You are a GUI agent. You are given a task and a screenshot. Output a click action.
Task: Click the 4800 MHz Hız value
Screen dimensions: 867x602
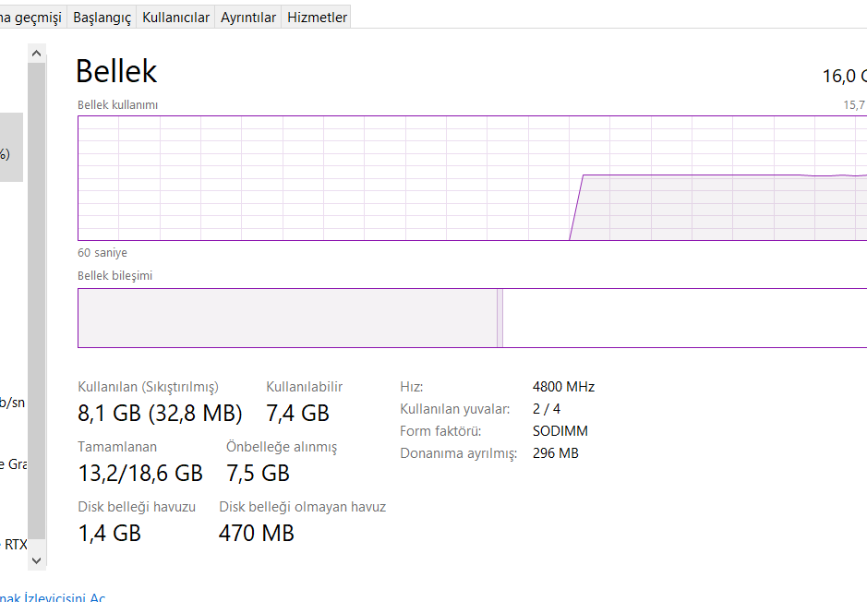(563, 387)
